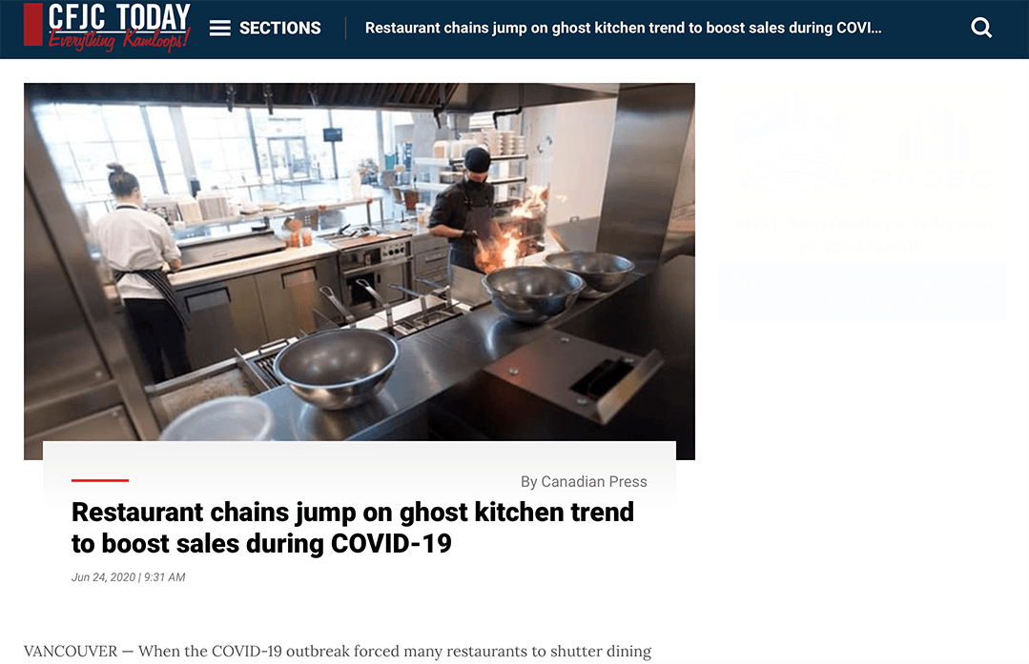Click the ad's phone number 250-372-0610
Viewport: 1029px width, 664px height.
coord(861,247)
